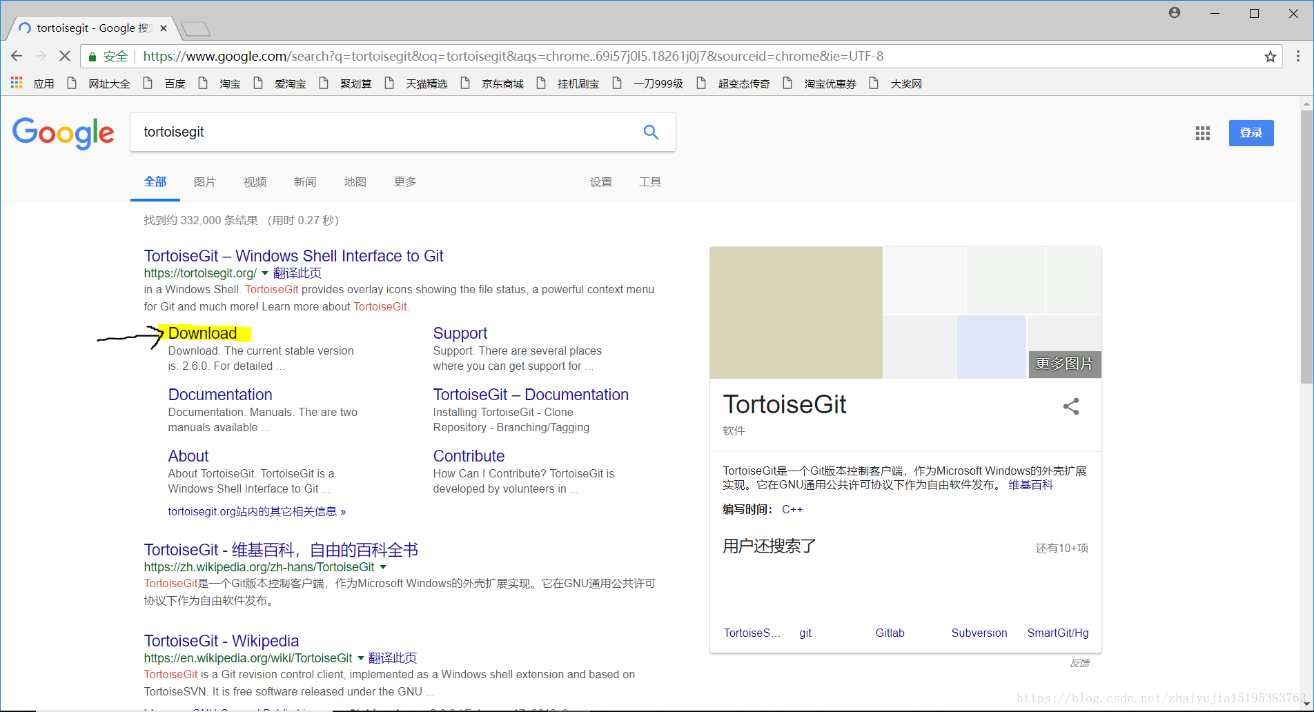Stop page loading with X button
This screenshot has height=712, width=1314.
coord(65,56)
